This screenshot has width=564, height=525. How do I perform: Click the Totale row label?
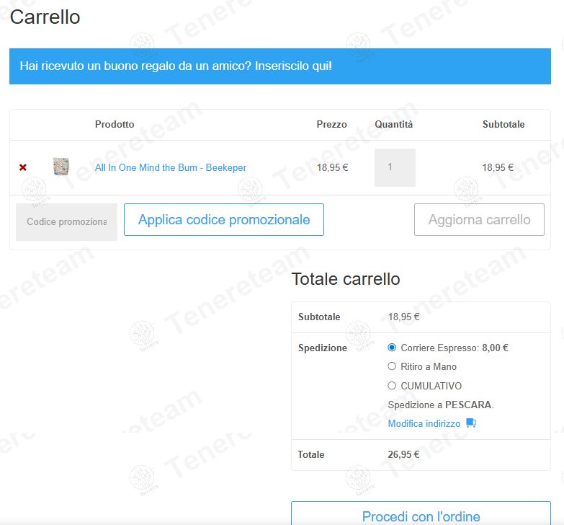coord(311,454)
